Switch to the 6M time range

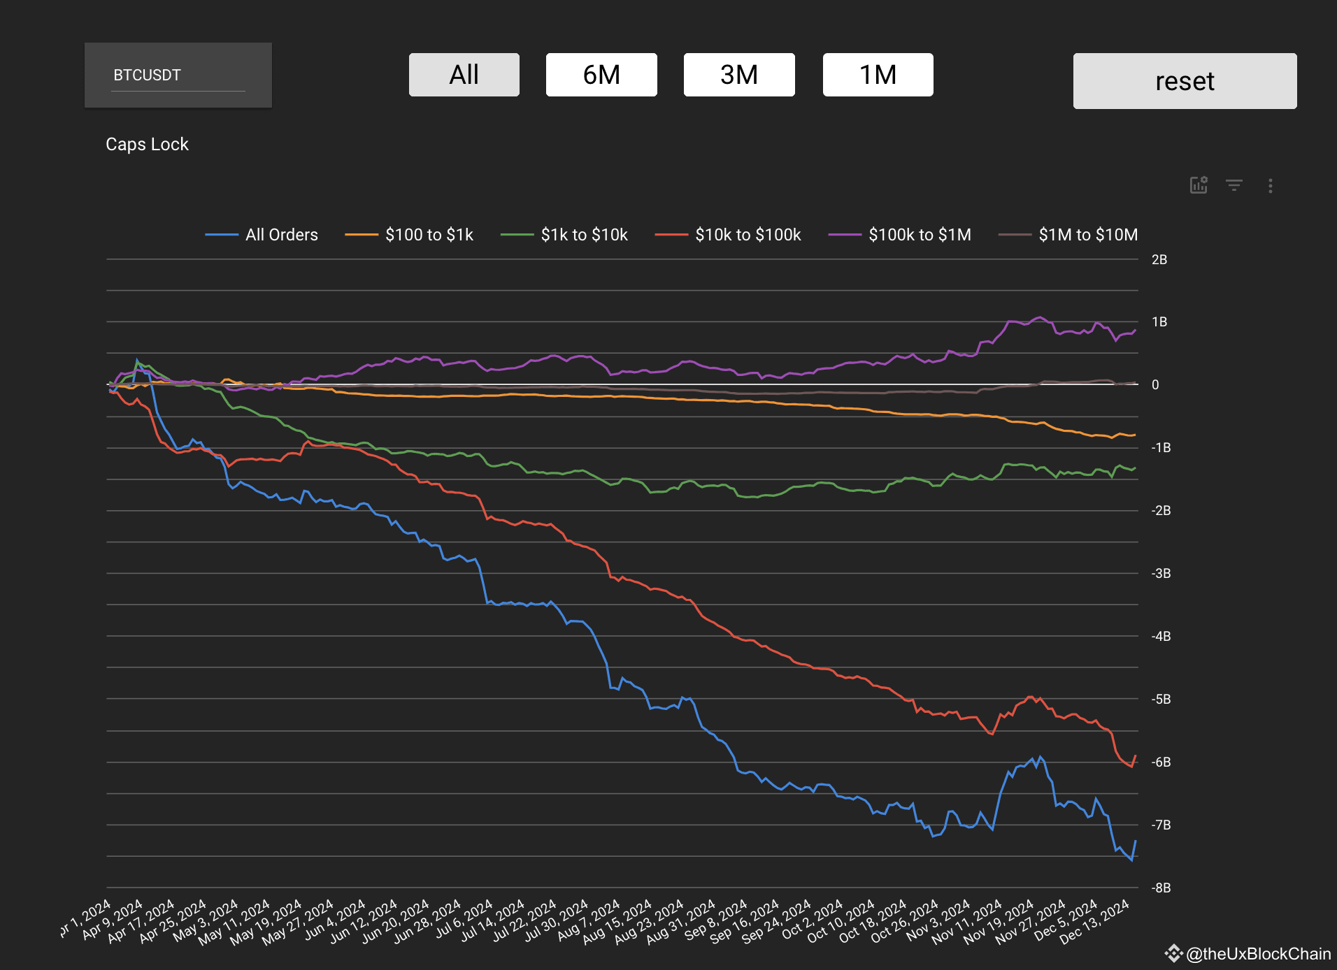(601, 75)
